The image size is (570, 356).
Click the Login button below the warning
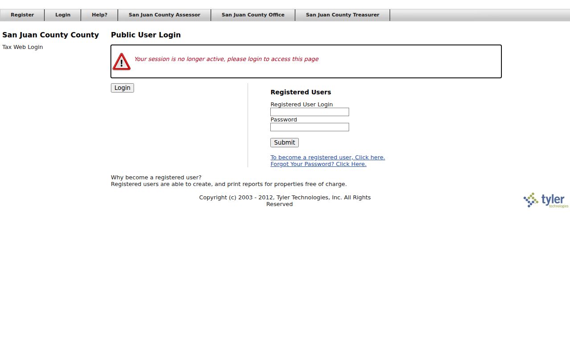(x=122, y=88)
